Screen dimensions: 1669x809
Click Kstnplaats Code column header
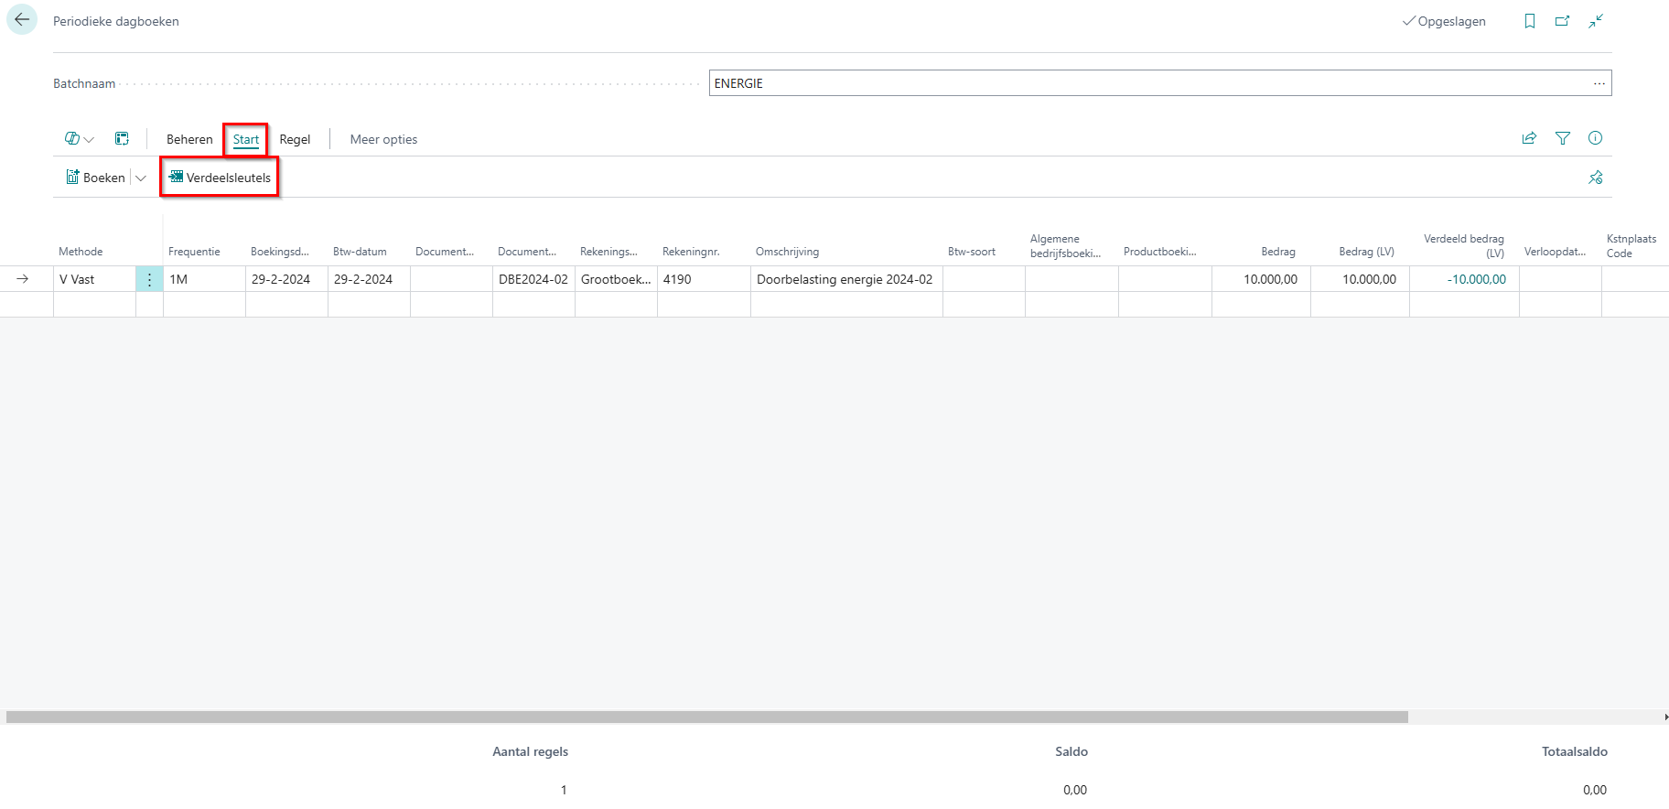pos(1631,245)
